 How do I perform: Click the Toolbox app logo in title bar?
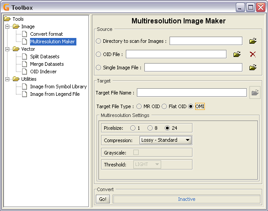[6, 8]
